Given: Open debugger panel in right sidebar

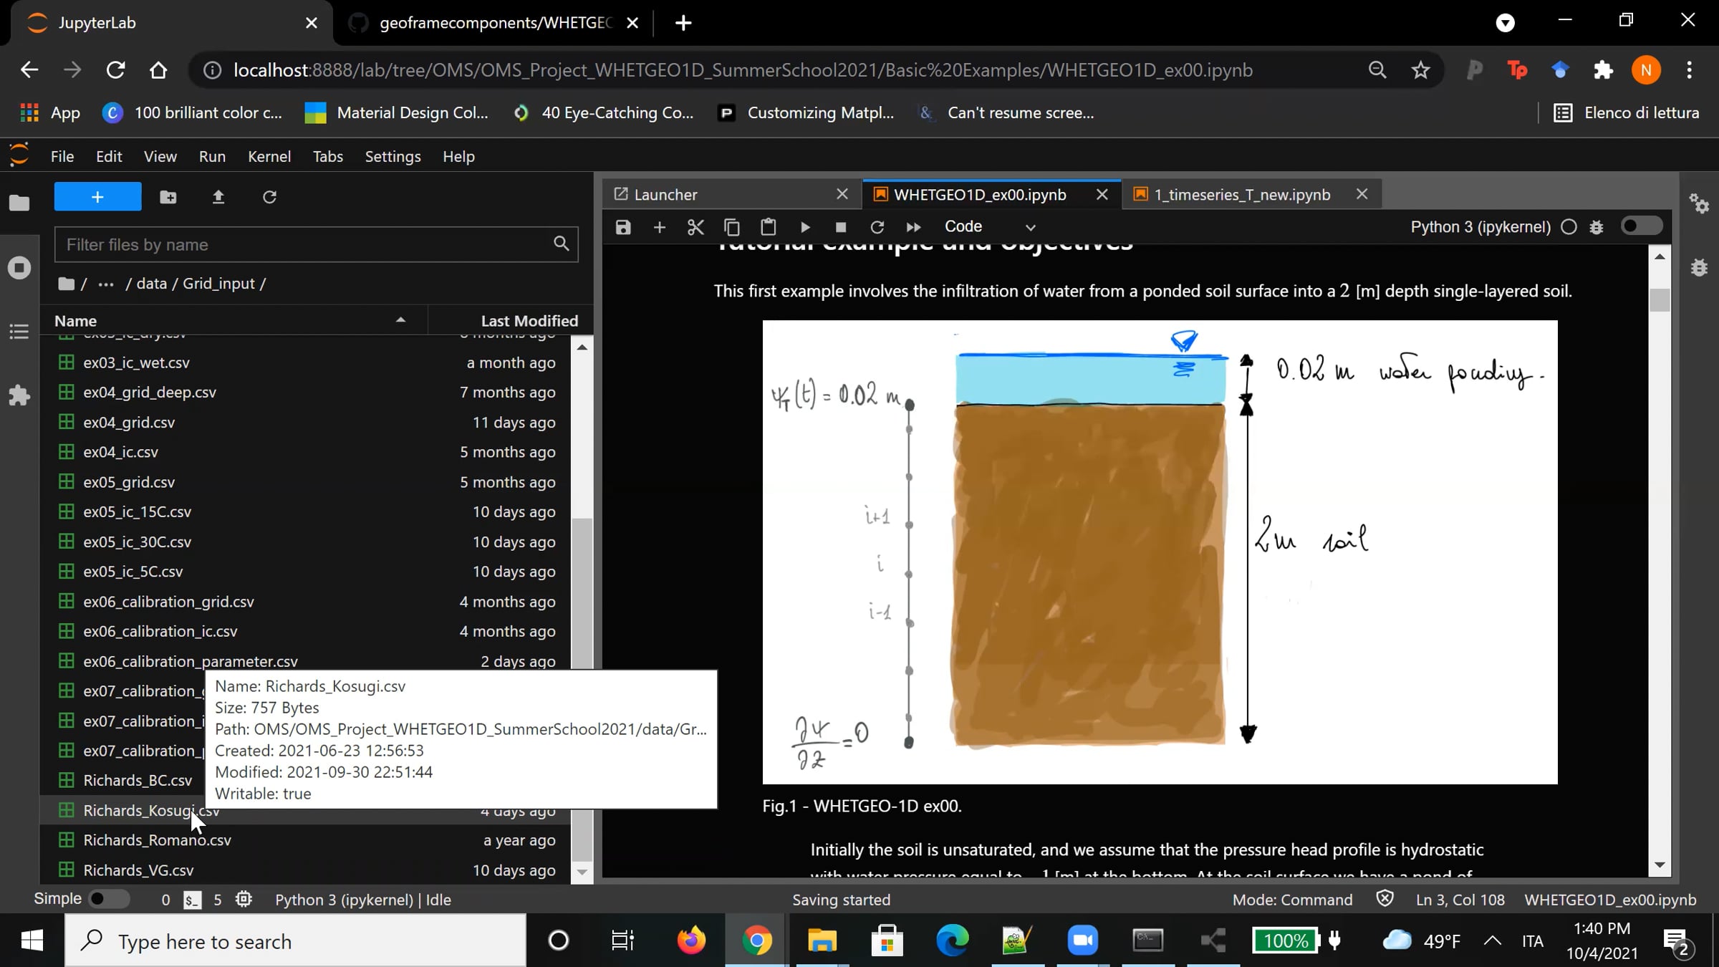Looking at the screenshot, I should tap(1699, 267).
